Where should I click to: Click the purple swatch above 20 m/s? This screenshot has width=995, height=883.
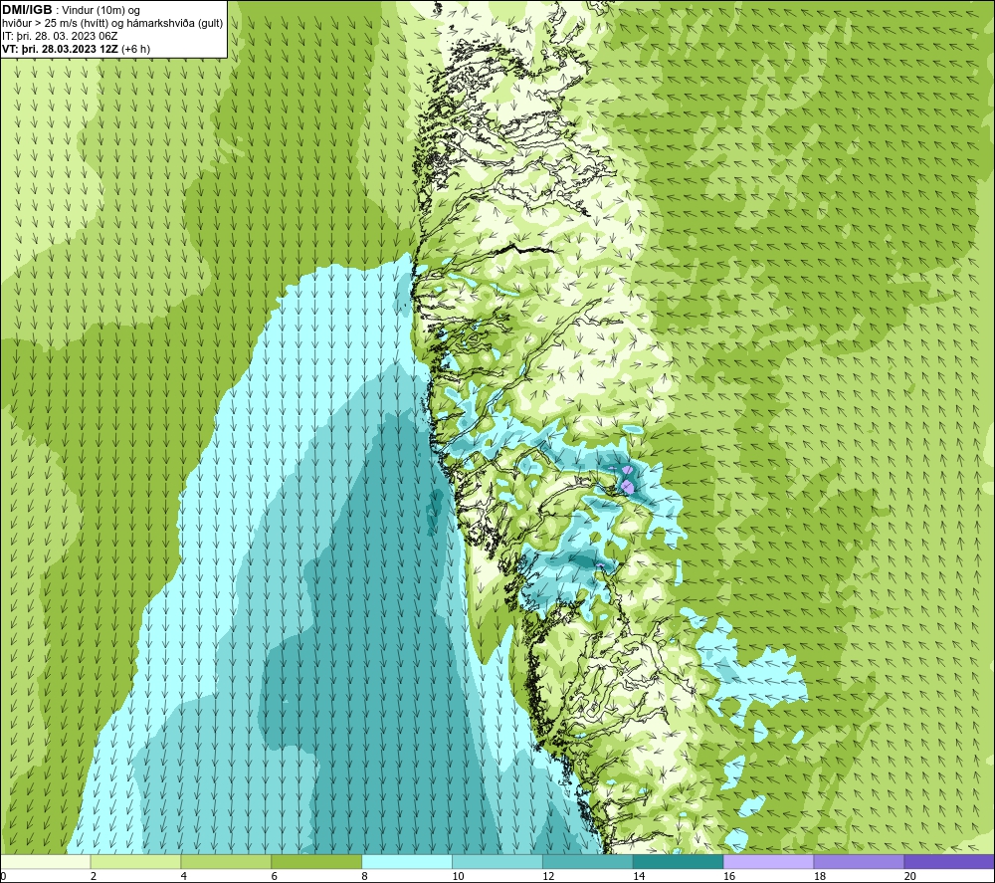point(949,861)
